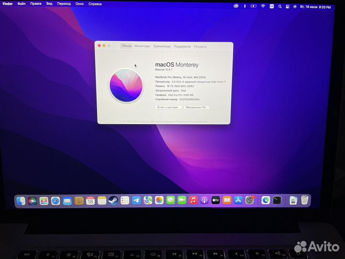Open the Окно menu
This screenshot has width=345, height=259.
pyautogui.click(x=80, y=4)
